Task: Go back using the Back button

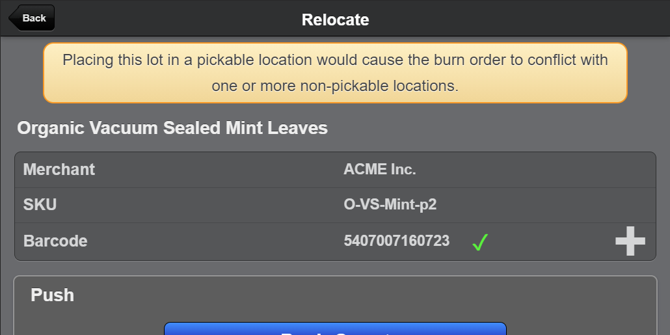Action: coord(32,18)
